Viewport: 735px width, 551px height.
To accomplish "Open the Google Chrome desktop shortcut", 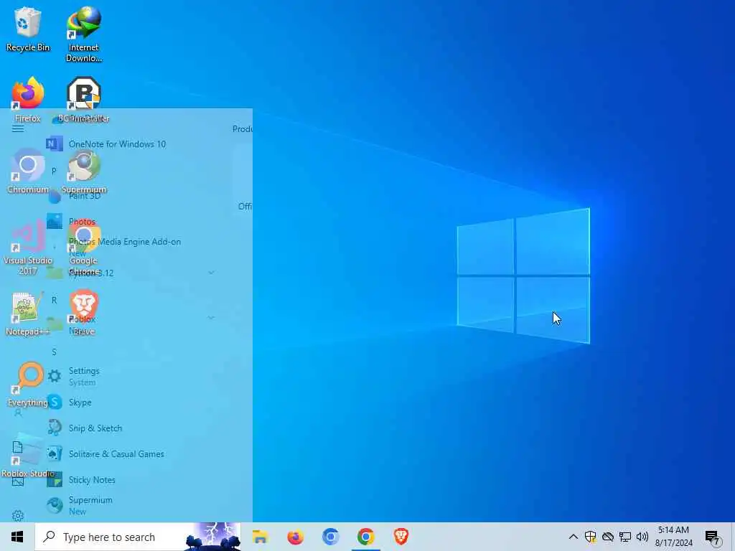I will (x=84, y=248).
